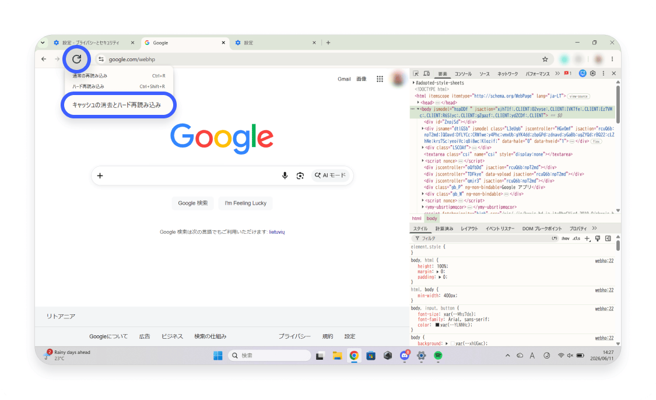Open DevTools settings gear

click(593, 73)
